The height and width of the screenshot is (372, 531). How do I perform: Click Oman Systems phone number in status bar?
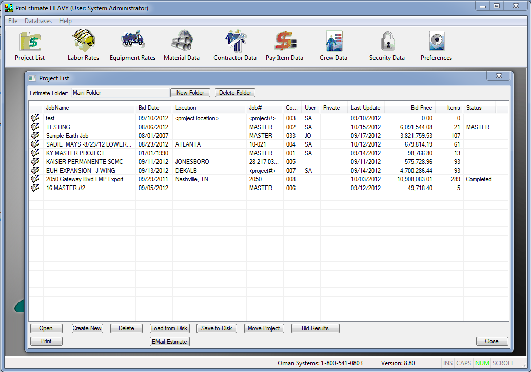pos(320,363)
